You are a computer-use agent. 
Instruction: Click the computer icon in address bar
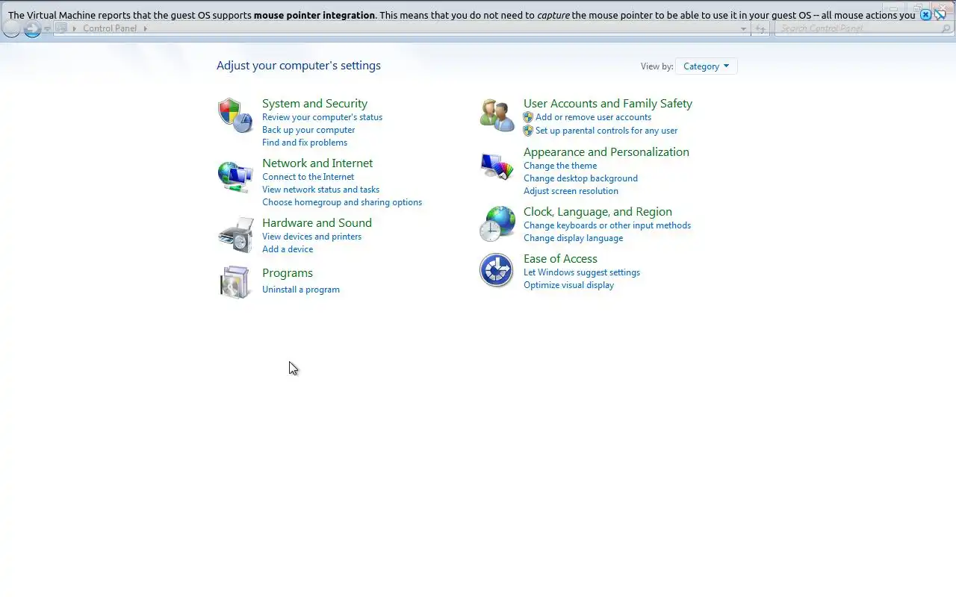pos(61,28)
